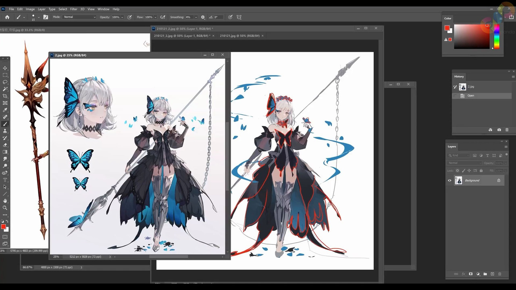Toggle lock on Background layer

499,180
